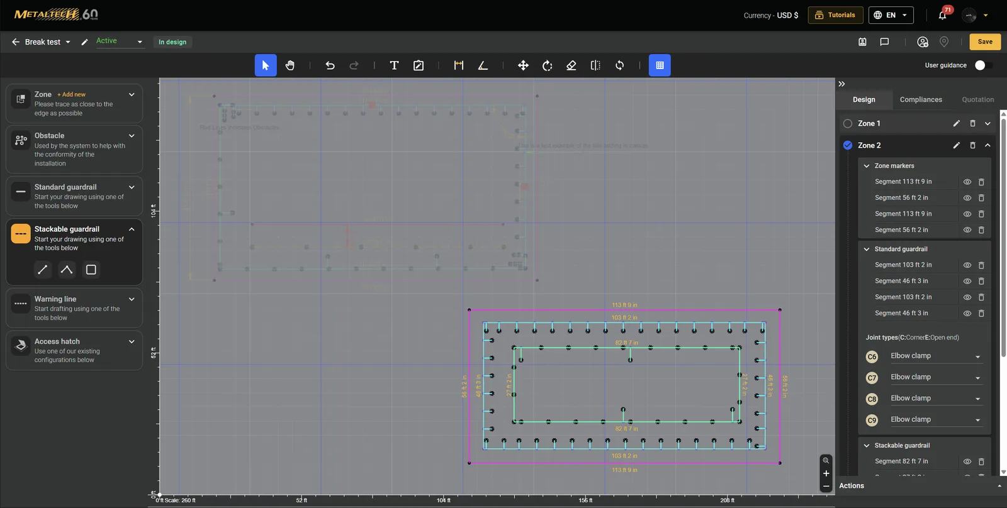Hide the last Standard guardrail 46 ft 3 in segment
Screen dimensions: 1007x508
tap(967, 314)
